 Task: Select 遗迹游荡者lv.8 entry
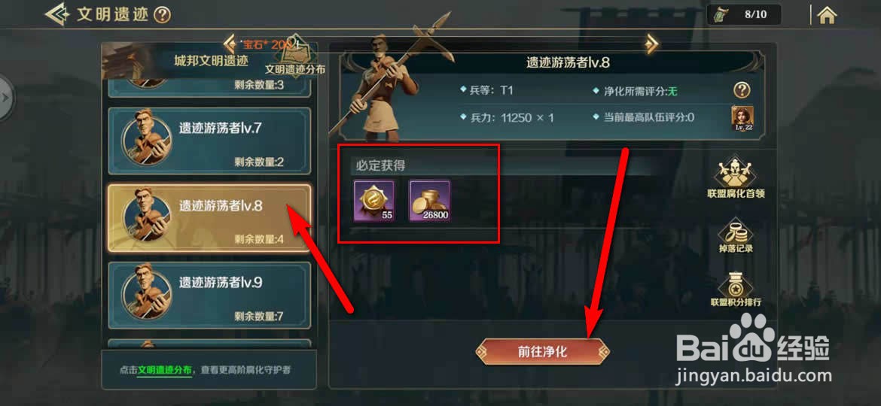(x=209, y=218)
